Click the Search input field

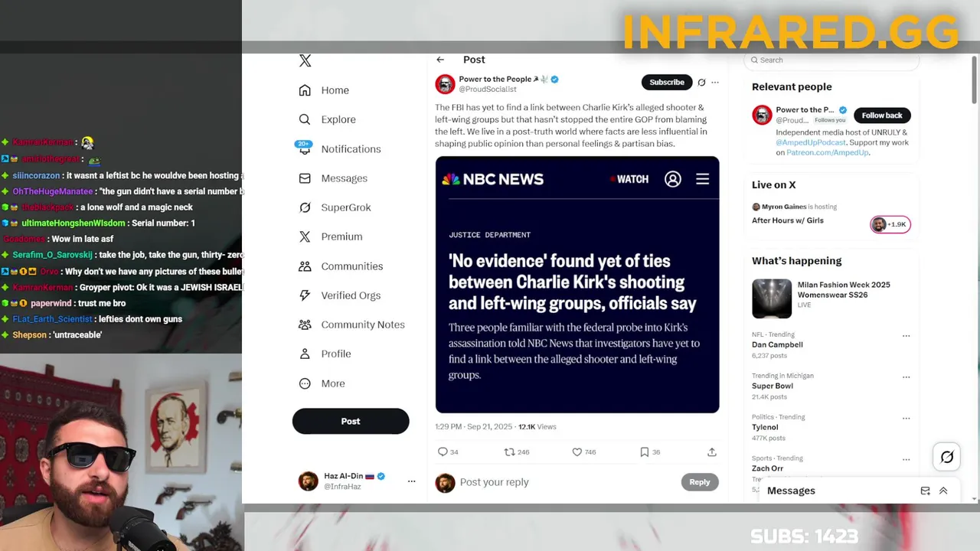pos(831,60)
